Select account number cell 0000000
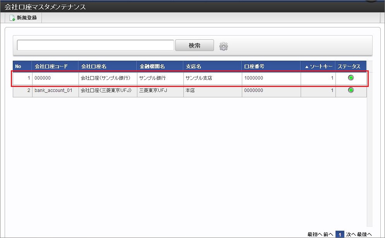The height and width of the screenshot is (238, 385). point(271,90)
